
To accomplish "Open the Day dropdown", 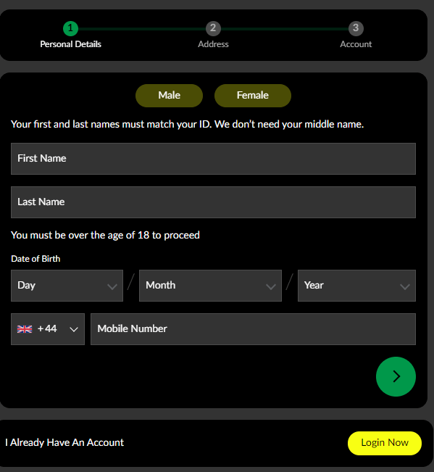I will (67, 286).
